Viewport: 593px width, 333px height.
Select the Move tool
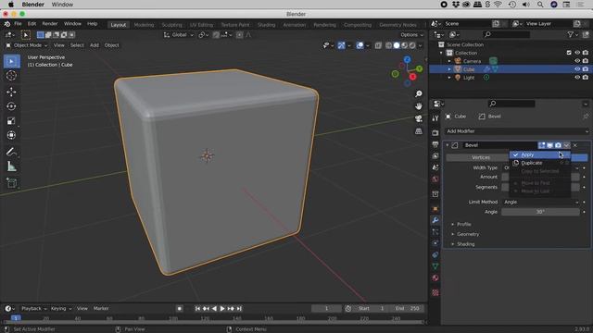[x=12, y=92]
